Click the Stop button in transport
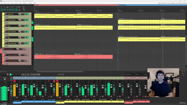The image size is (187, 105). coord(16,74)
